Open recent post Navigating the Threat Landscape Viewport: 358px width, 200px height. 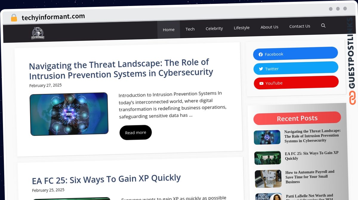pyautogui.click(x=312, y=136)
